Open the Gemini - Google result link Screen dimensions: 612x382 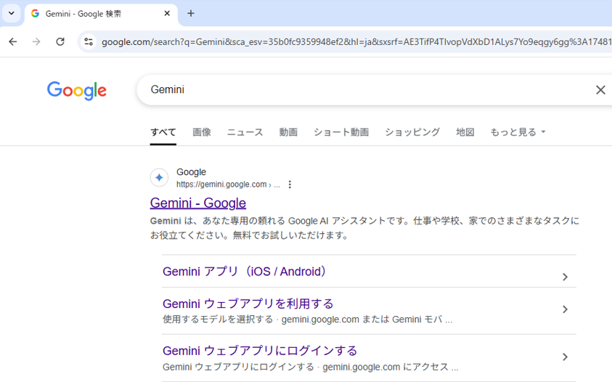point(198,203)
